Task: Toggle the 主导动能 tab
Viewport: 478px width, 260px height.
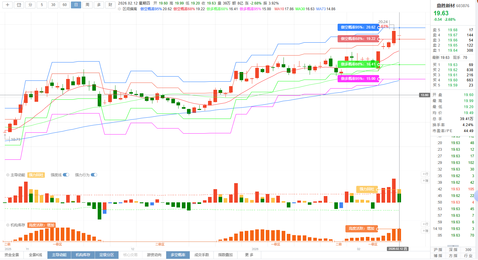Action: click(x=59, y=255)
